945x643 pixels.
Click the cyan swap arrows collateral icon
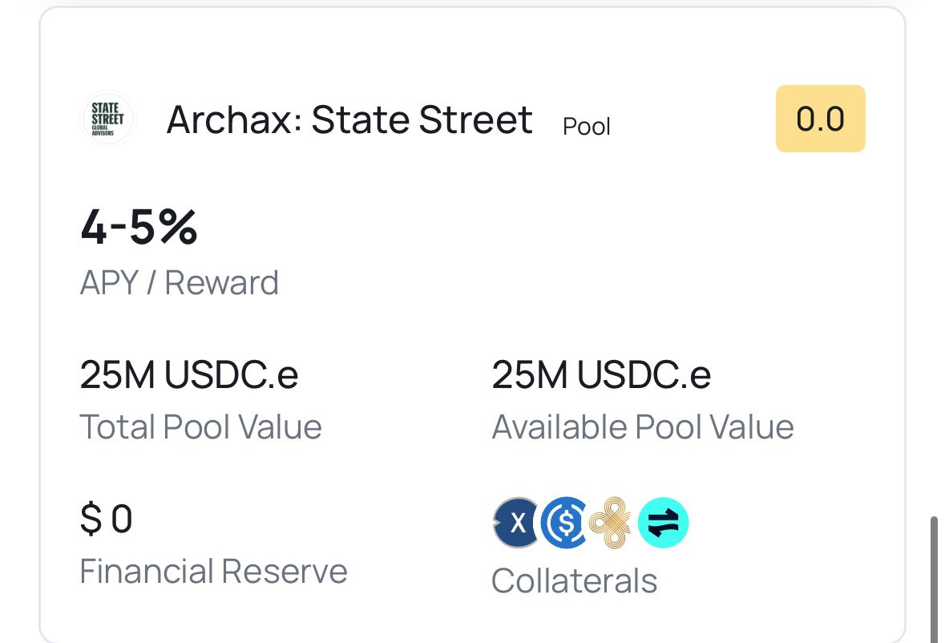click(x=664, y=523)
